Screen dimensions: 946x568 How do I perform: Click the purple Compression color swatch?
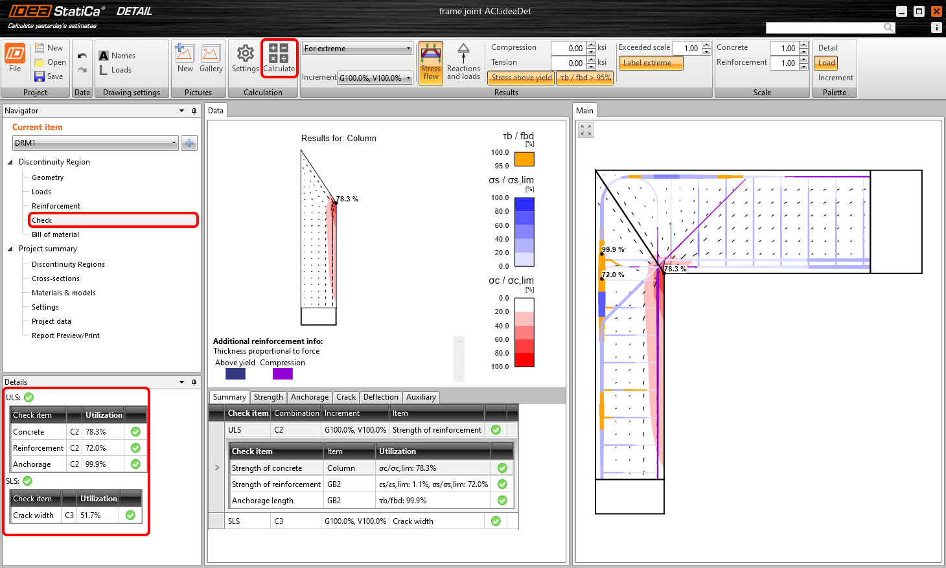point(283,374)
